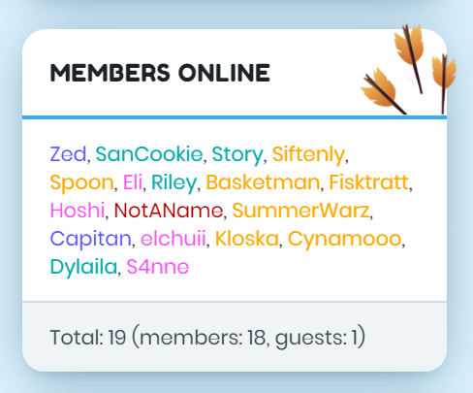Open elchuii's profile link
Screen dimensions: 473x393
click(x=173, y=239)
